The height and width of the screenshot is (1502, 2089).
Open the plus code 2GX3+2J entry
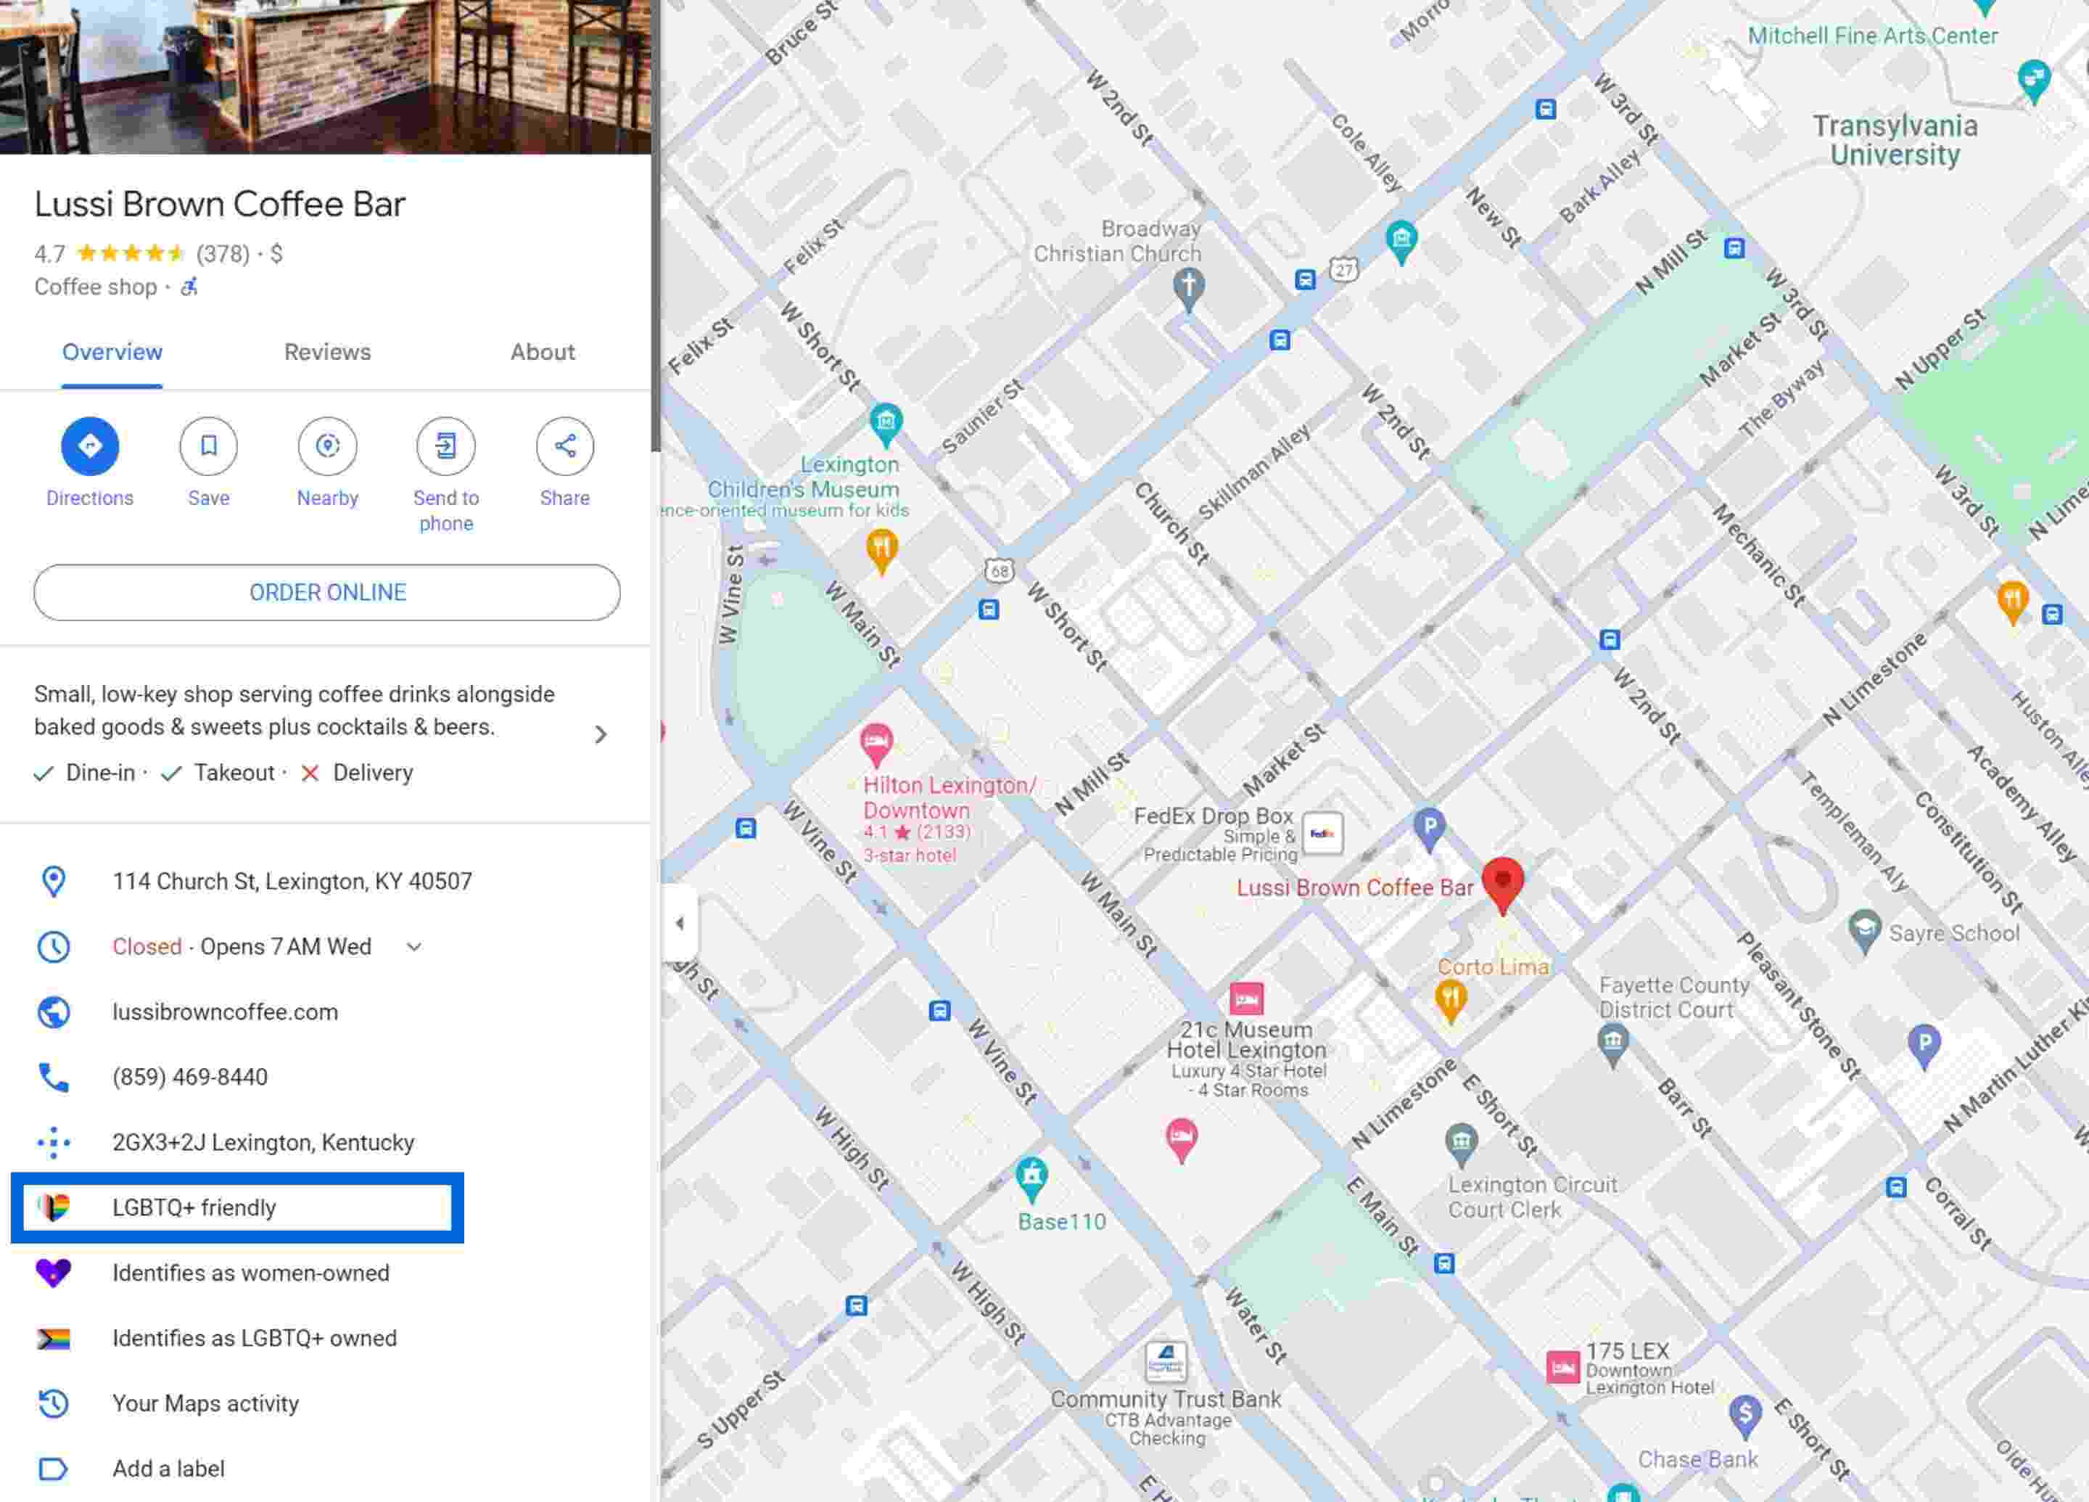pyautogui.click(x=263, y=1141)
